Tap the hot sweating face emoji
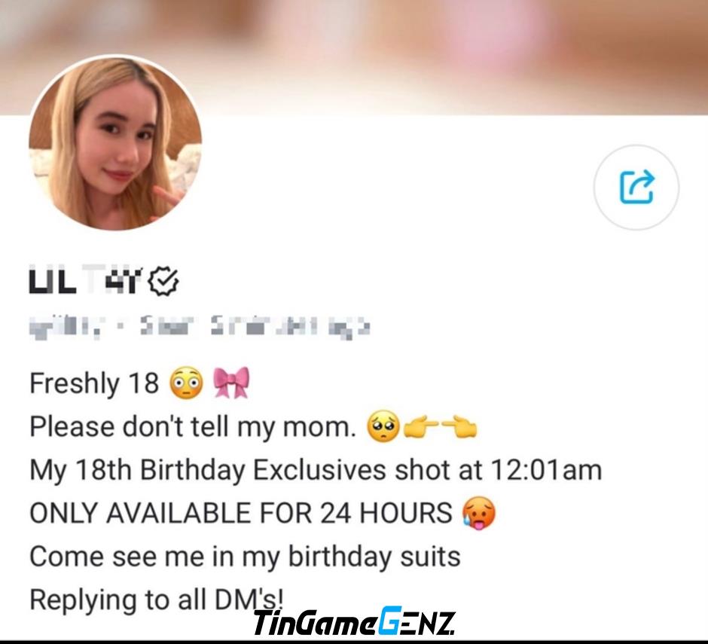 [x=478, y=513]
